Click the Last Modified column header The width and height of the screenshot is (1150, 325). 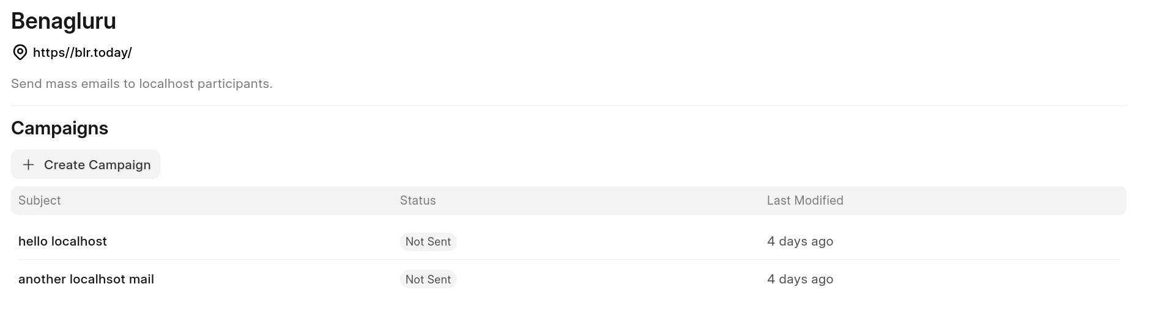[805, 200]
